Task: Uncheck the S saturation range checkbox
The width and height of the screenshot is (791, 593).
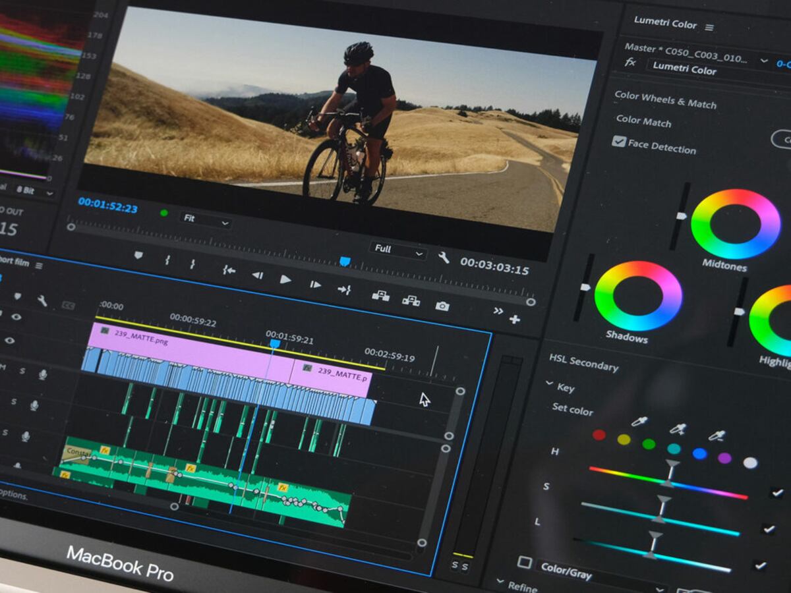Action: (769, 528)
